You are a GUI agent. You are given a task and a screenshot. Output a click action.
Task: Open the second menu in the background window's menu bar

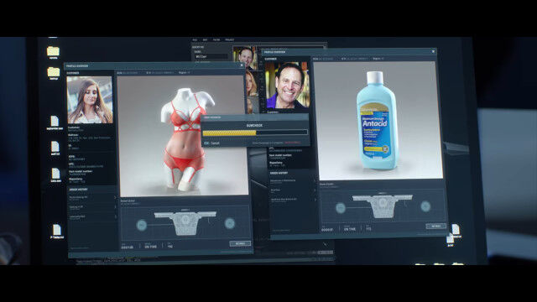pyautogui.click(x=205, y=40)
